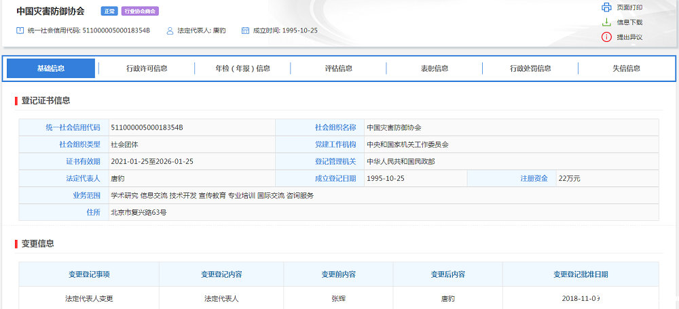The height and width of the screenshot is (309, 679).
Task: Click the 22万元 registered capital value
Action: pos(570,178)
